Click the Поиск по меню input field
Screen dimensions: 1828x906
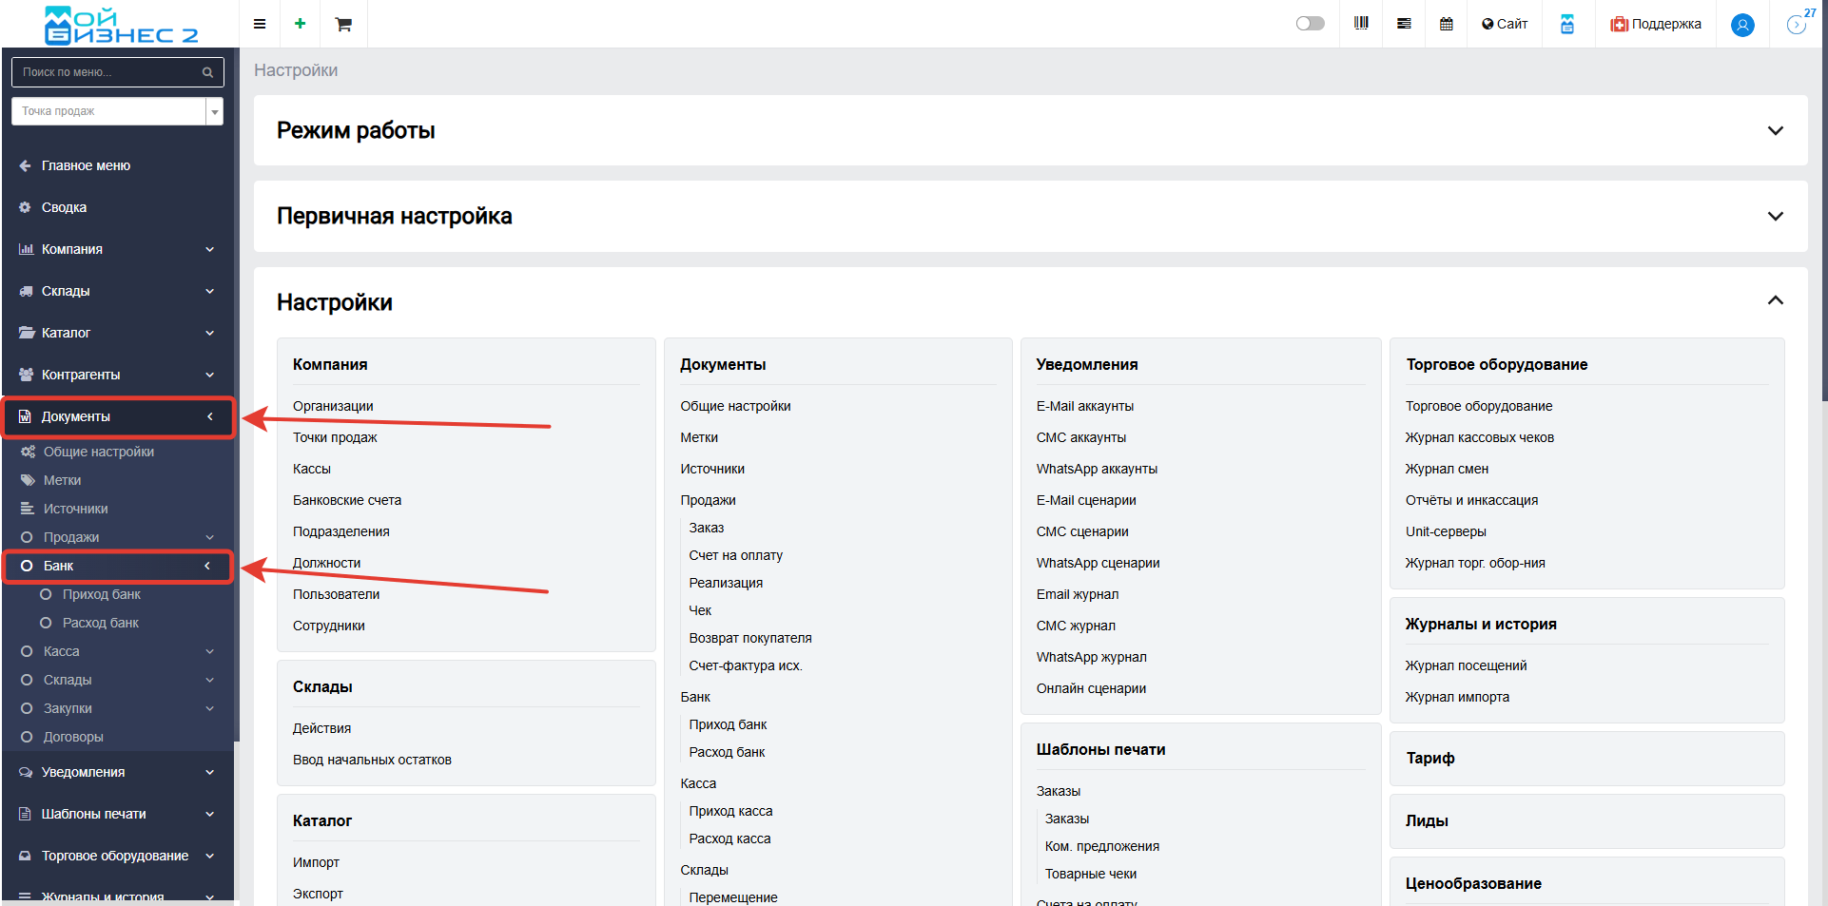105,72
